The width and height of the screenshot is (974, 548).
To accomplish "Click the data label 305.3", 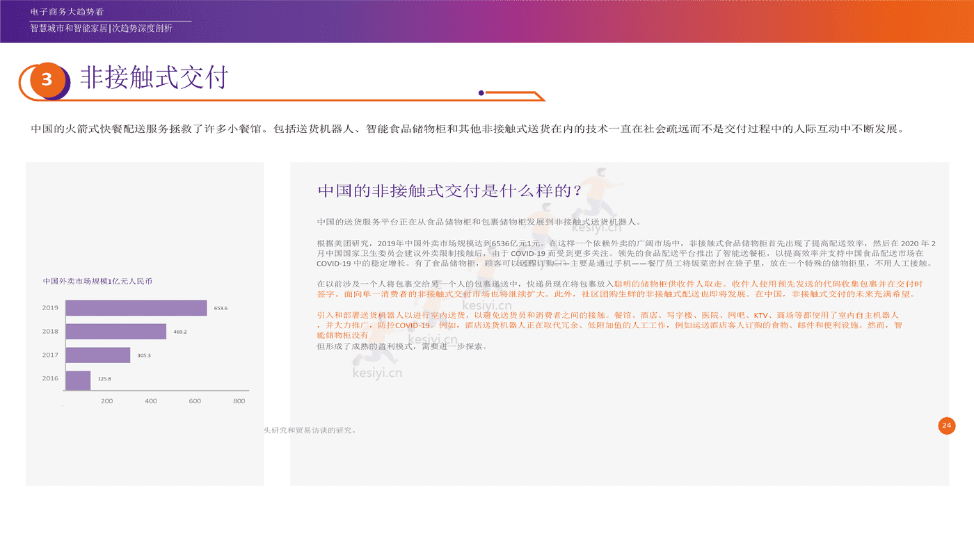I will click(144, 355).
